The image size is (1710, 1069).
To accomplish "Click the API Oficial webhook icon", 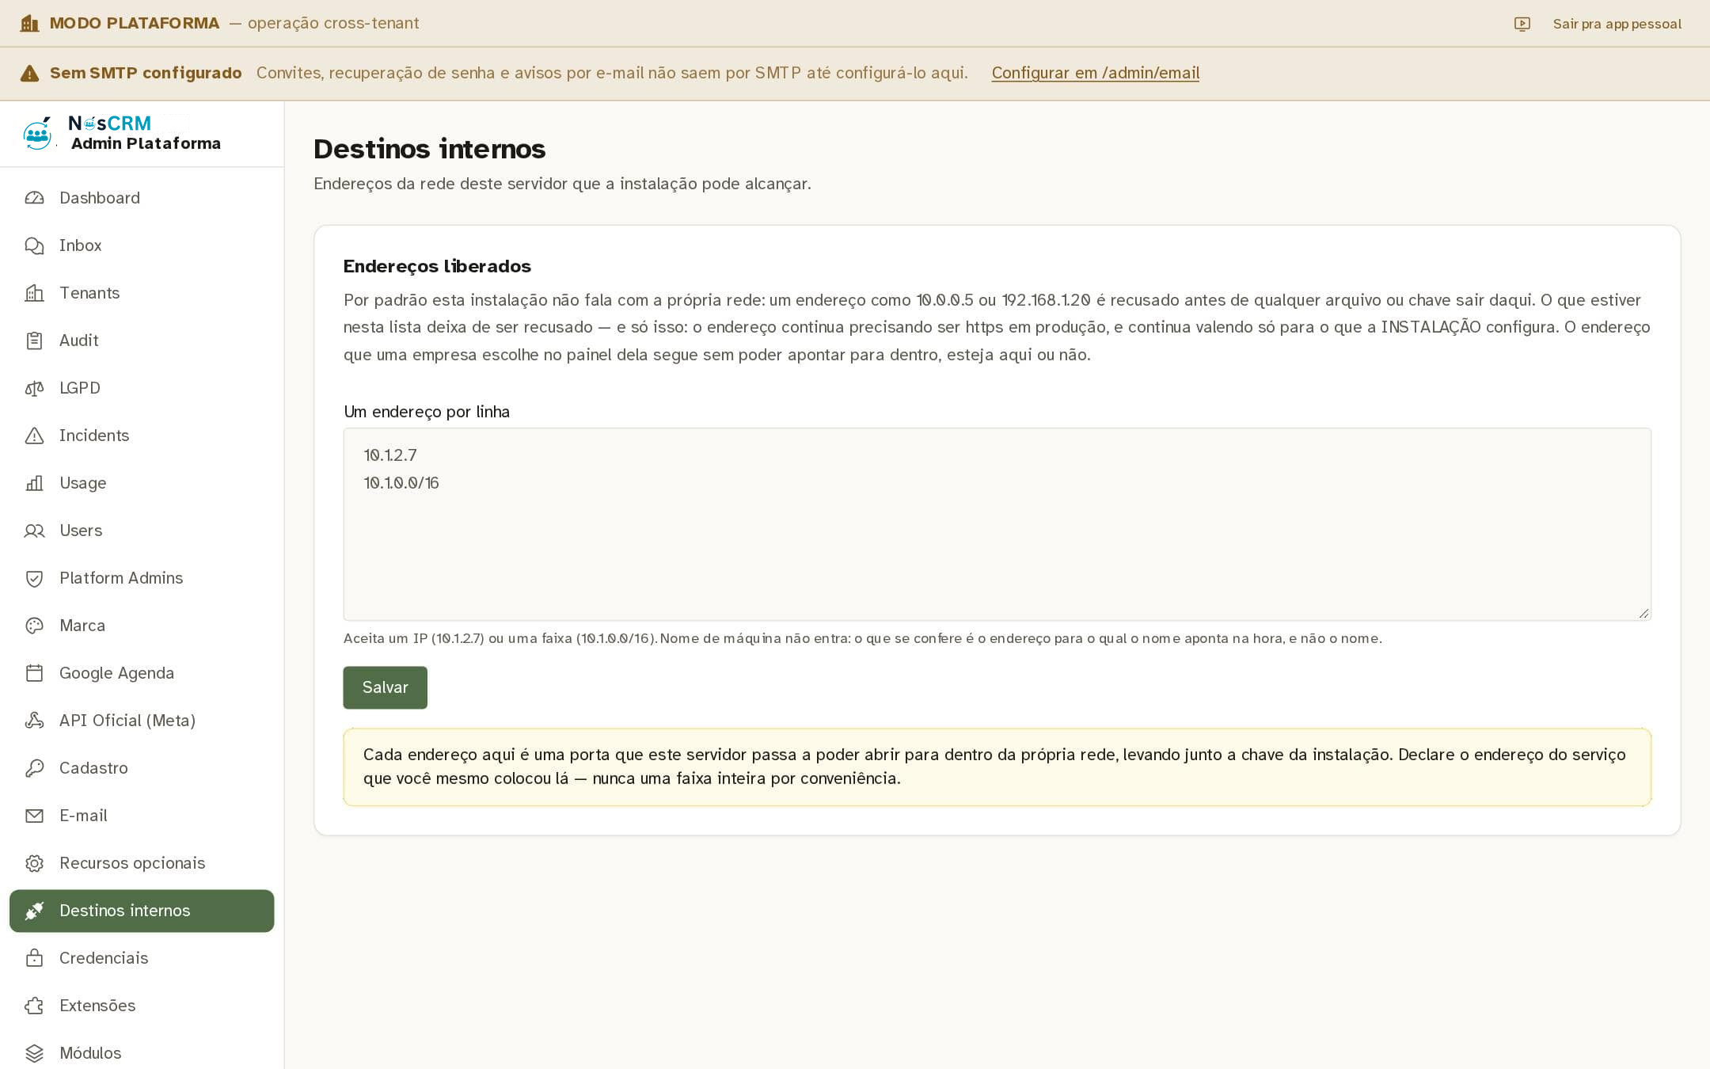I will [34, 721].
